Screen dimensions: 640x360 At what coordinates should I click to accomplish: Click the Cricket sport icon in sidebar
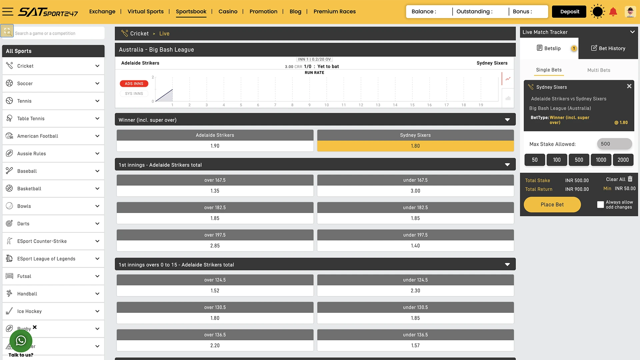point(9,66)
